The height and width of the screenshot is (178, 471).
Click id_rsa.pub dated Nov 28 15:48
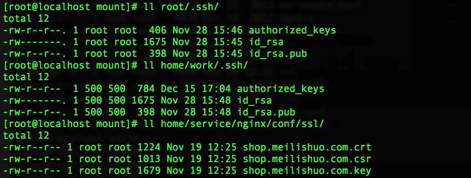click(266, 112)
